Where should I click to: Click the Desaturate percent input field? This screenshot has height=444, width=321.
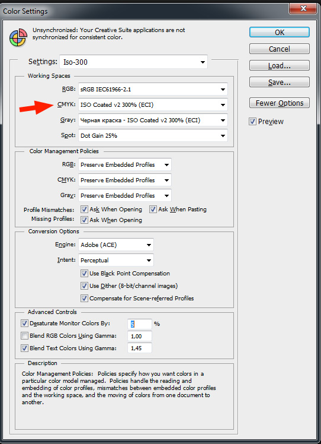pos(140,324)
